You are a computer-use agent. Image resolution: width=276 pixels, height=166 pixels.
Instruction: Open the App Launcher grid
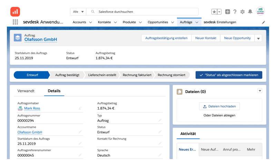coord(15,22)
